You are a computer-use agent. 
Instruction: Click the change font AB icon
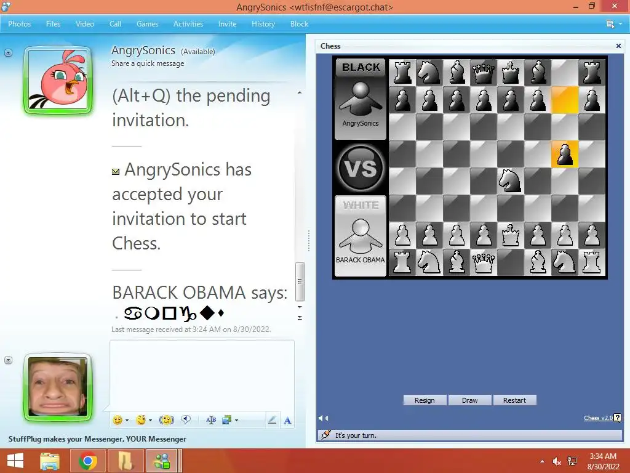click(x=210, y=420)
